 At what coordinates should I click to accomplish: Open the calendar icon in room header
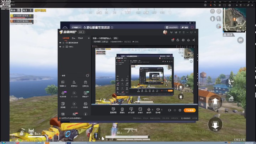(183, 40)
